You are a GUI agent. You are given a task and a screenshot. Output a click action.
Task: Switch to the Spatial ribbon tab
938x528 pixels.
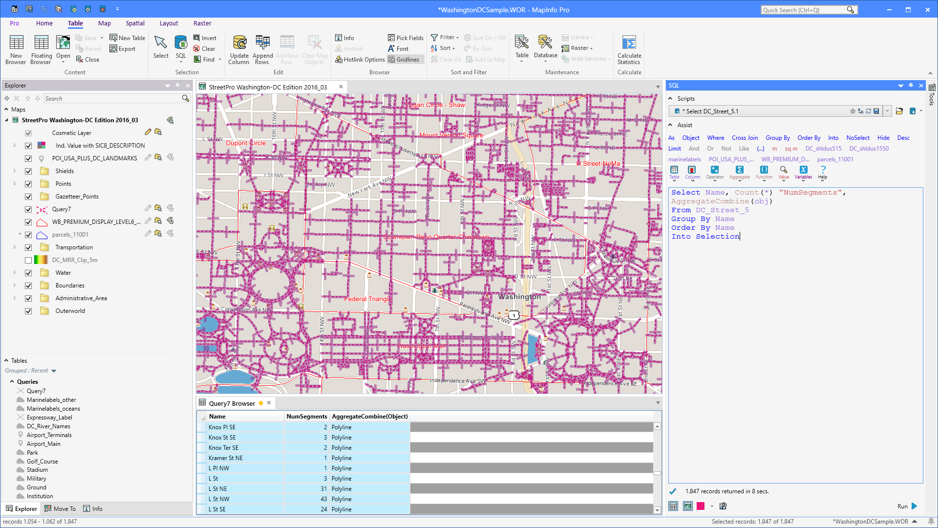(135, 23)
